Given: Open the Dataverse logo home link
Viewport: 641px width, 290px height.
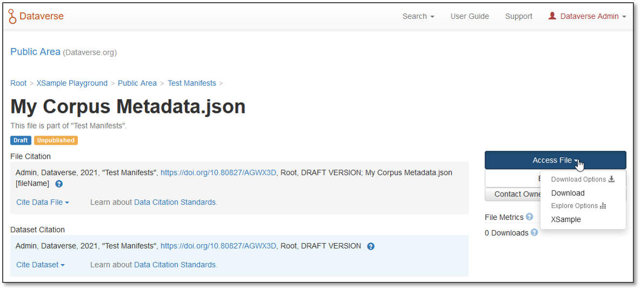Looking at the screenshot, I should click(x=36, y=16).
